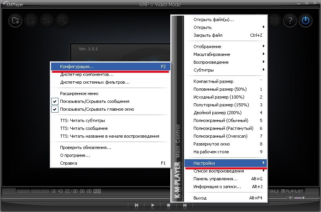Click Закрыть файл
This screenshot has width=321, height=212.
[226, 35]
